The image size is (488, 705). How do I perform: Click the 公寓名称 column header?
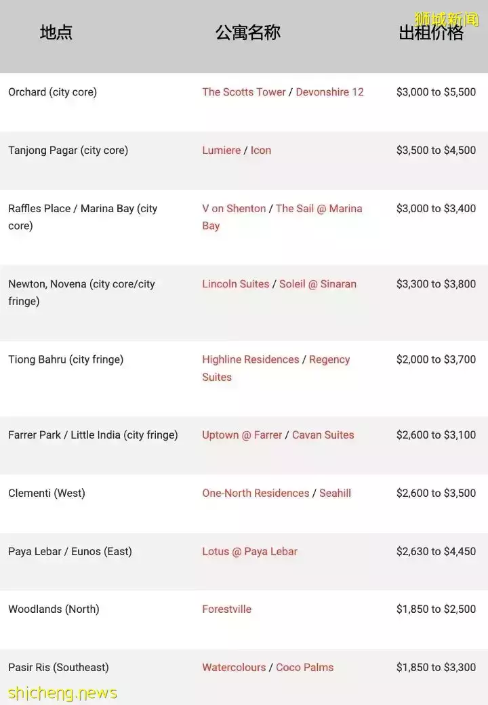pyautogui.click(x=248, y=33)
